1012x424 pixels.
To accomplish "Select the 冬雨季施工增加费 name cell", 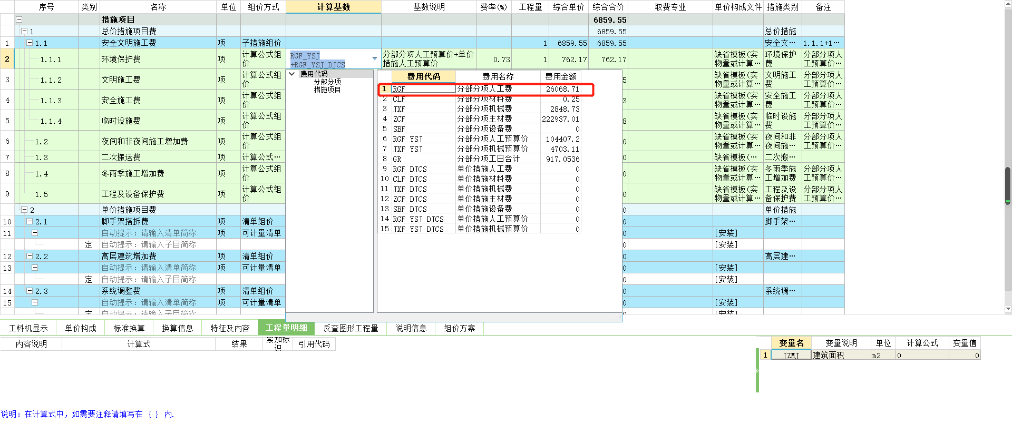I will click(158, 173).
